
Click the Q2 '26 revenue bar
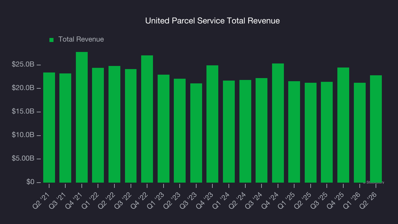tap(376, 129)
